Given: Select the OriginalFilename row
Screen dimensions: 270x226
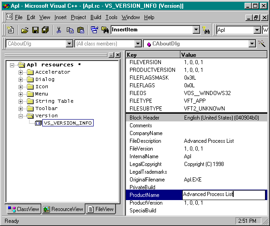Looking at the screenshot, I should pos(196,180).
